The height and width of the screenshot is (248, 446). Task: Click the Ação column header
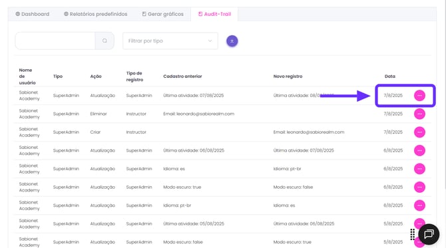(x=96, y=76)
